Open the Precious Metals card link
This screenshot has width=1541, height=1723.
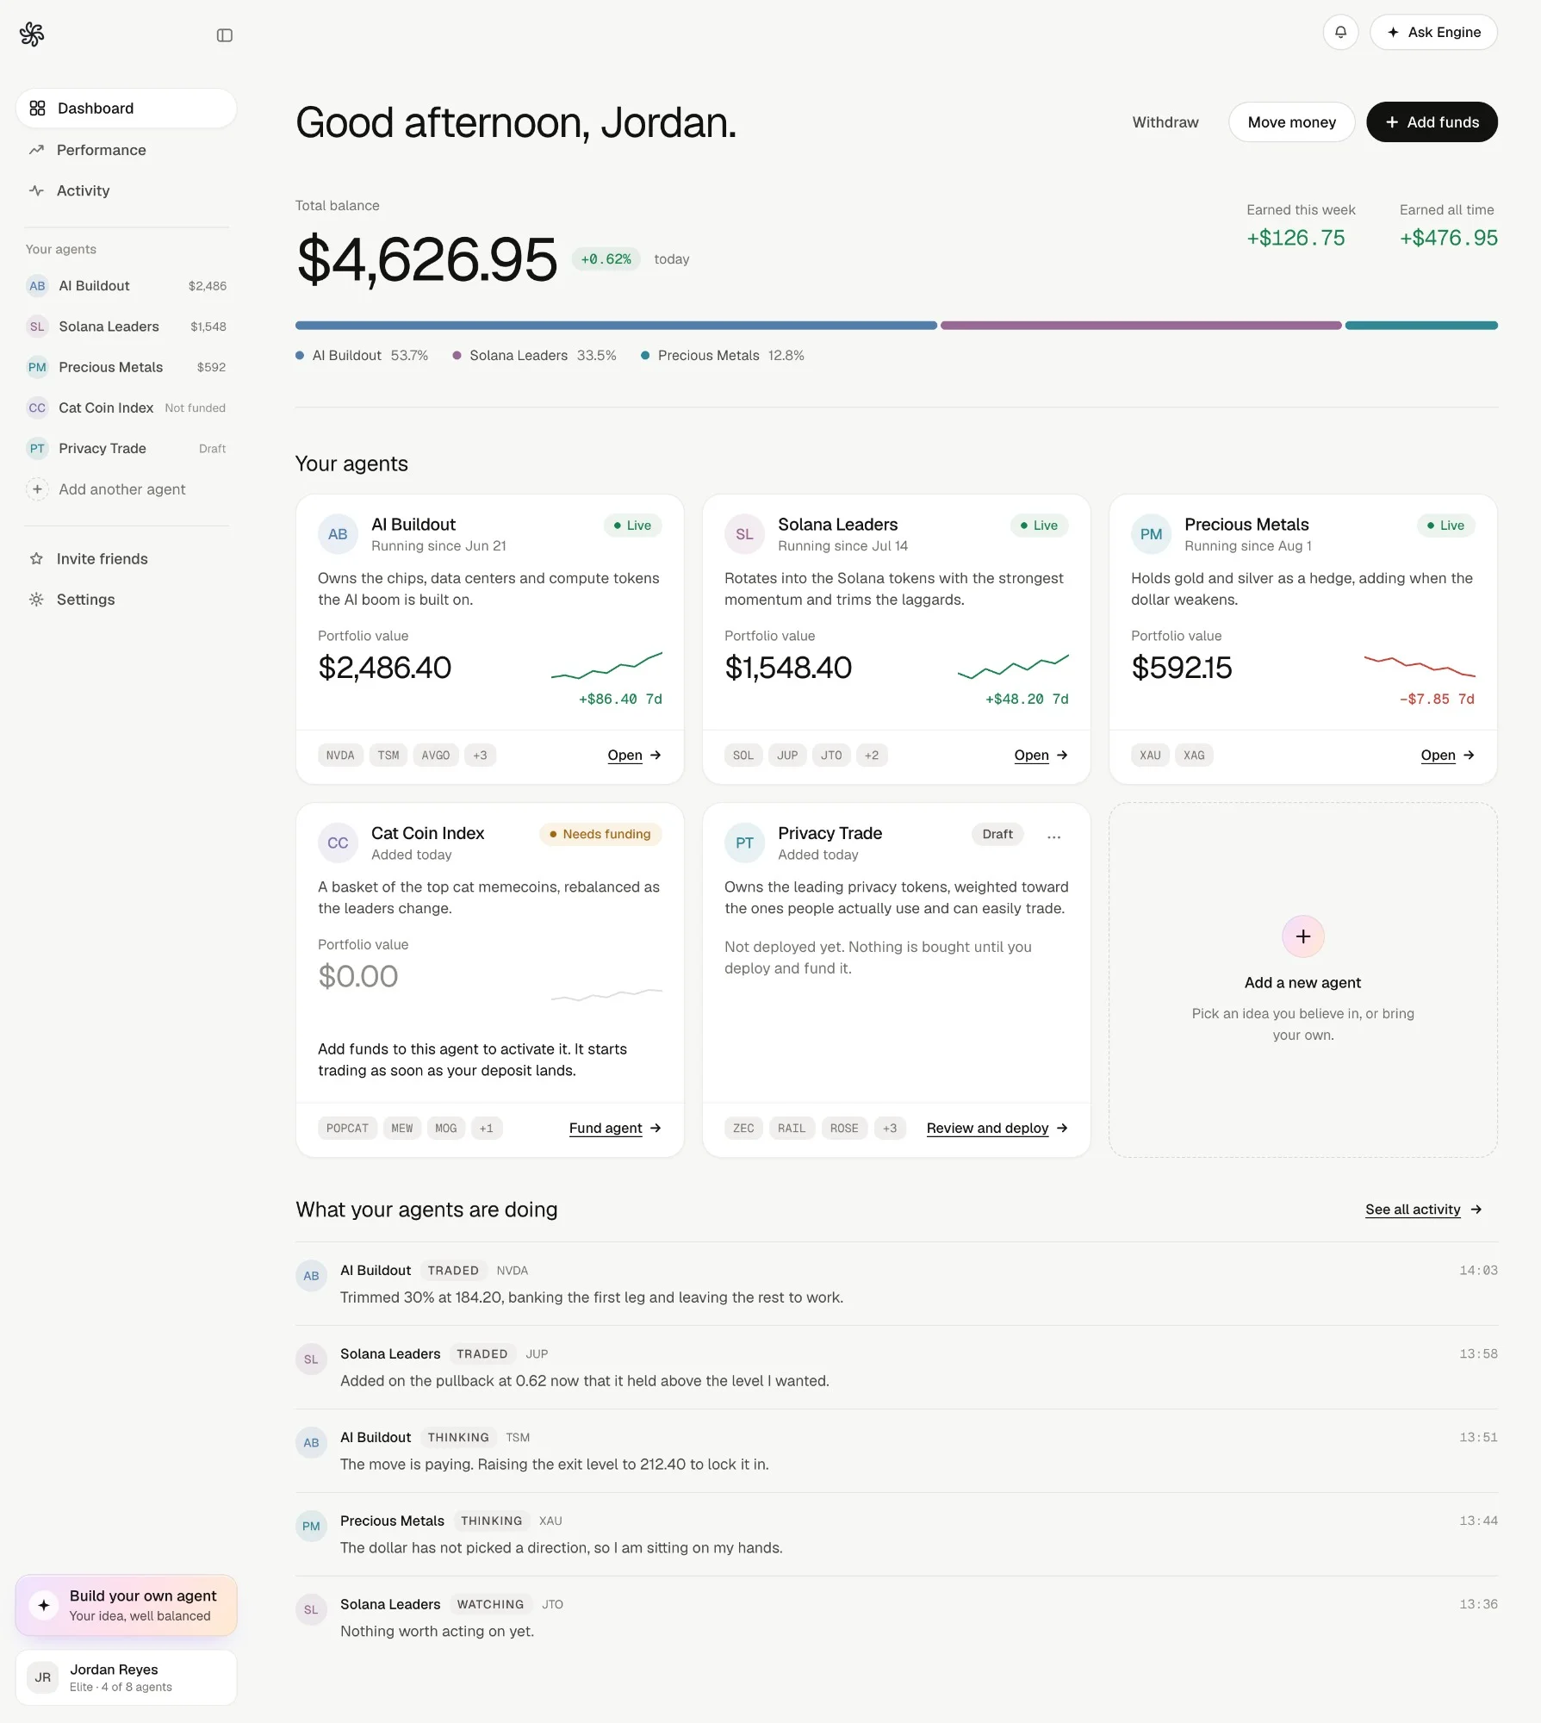(1447, 756)
